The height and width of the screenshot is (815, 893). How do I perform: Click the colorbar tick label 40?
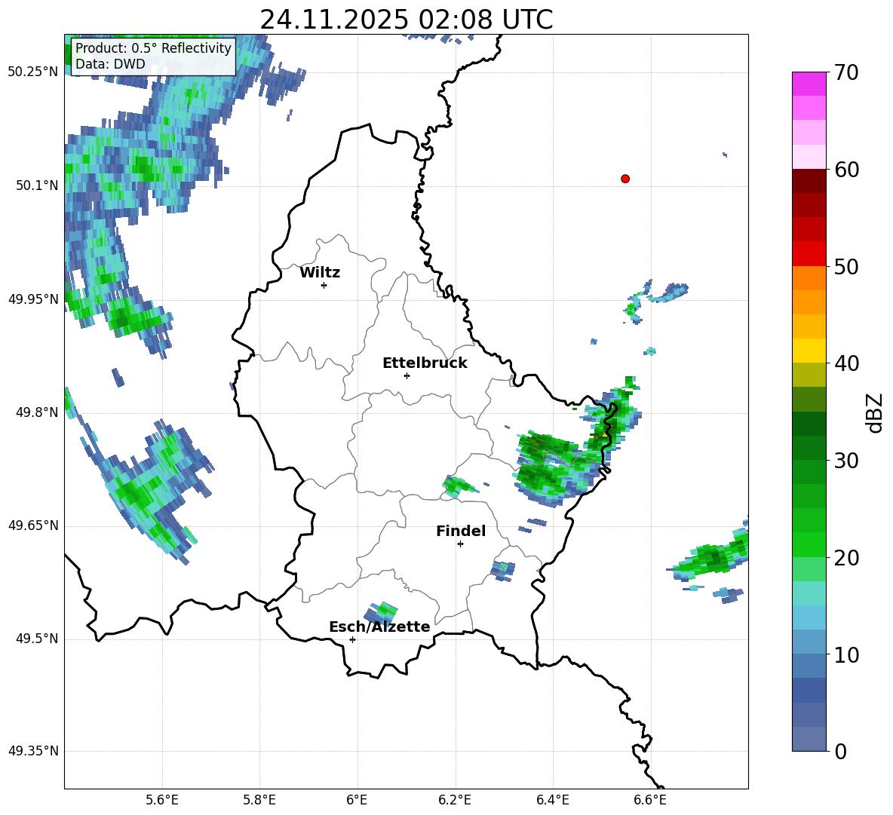point(846,363)
